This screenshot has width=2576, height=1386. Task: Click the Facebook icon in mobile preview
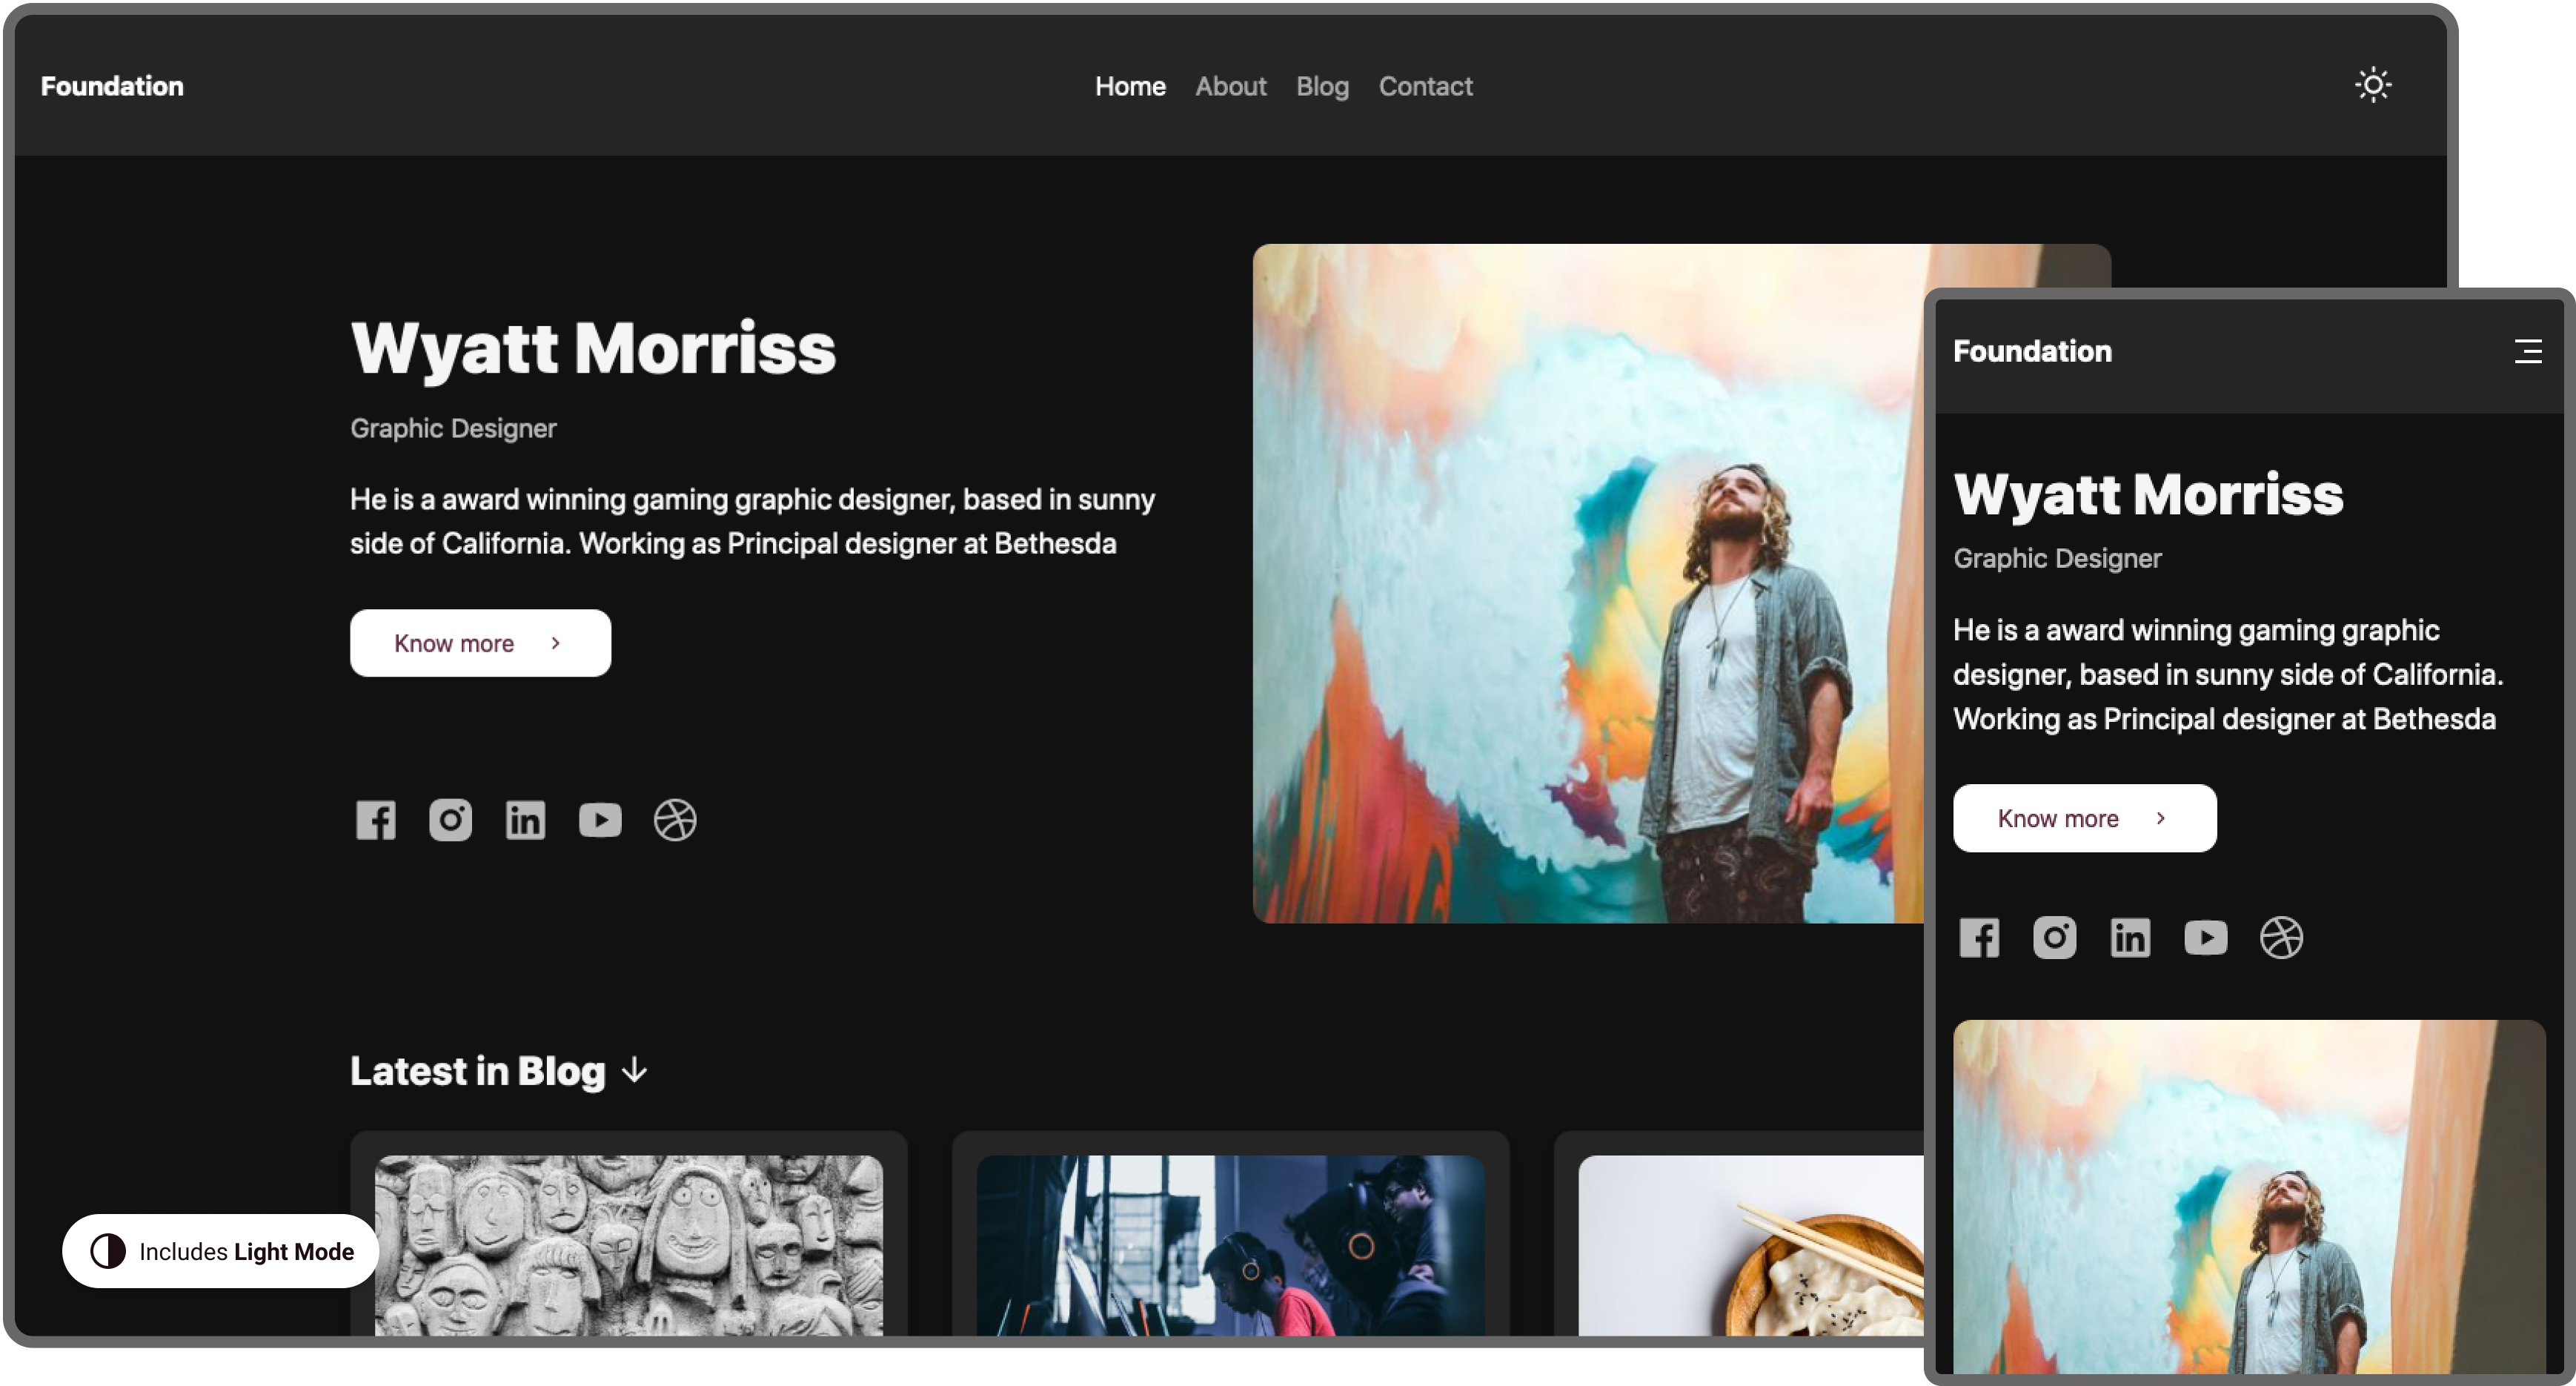click(1979, 938)
